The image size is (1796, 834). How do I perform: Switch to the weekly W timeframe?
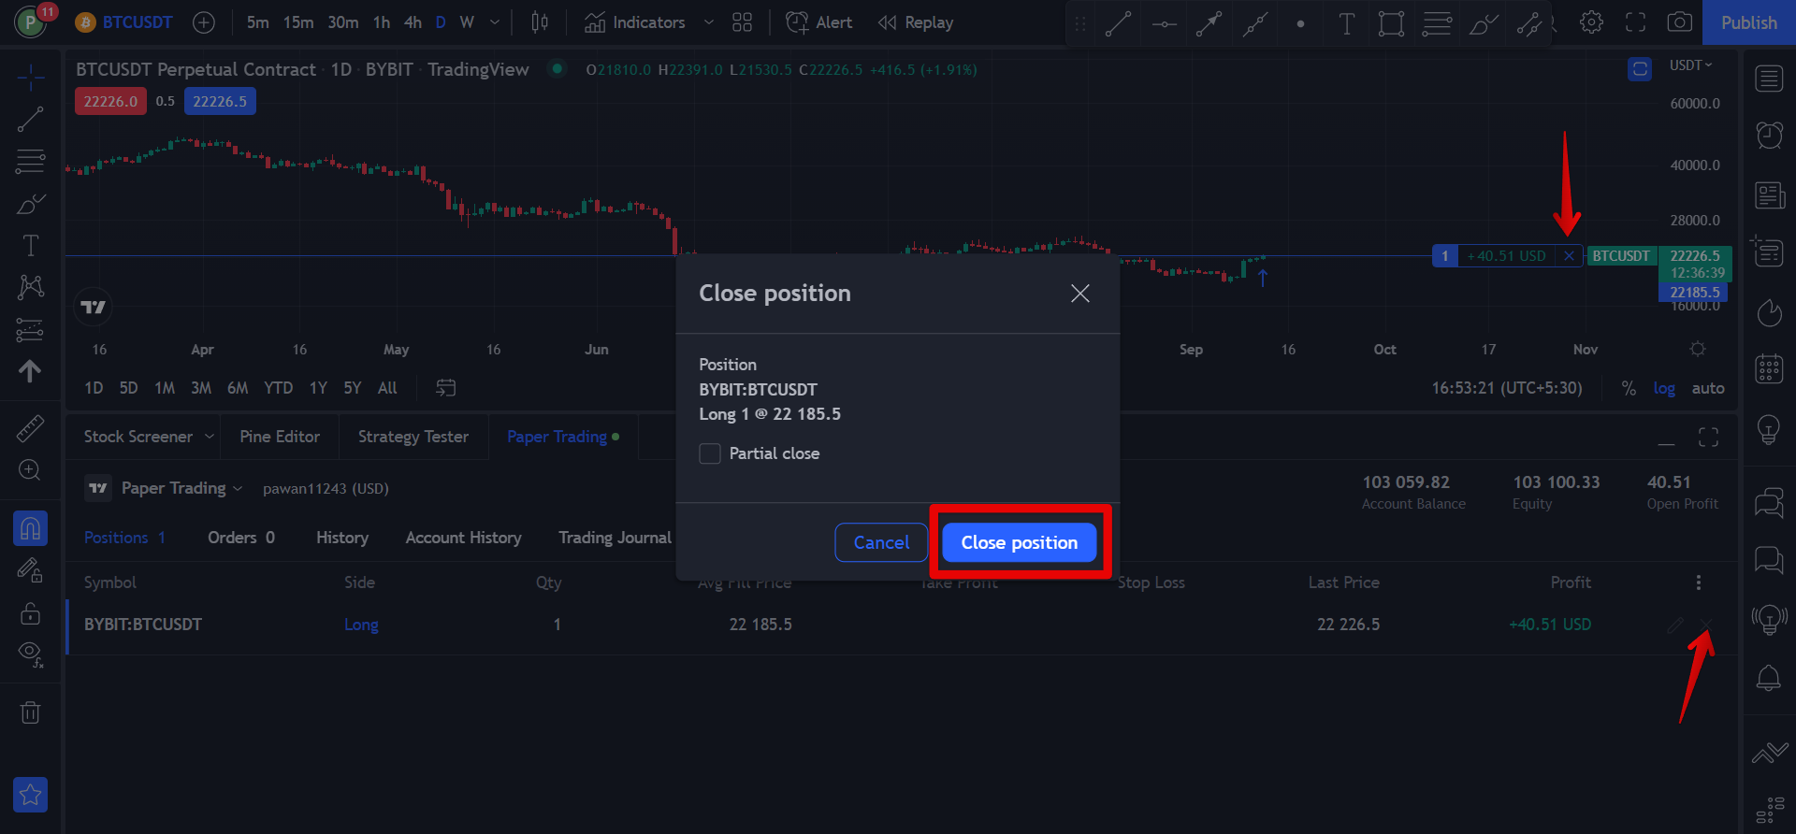tap(467, 22)
